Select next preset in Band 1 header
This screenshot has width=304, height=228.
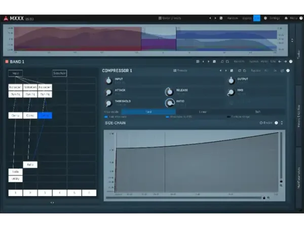[x=209, y=61]
